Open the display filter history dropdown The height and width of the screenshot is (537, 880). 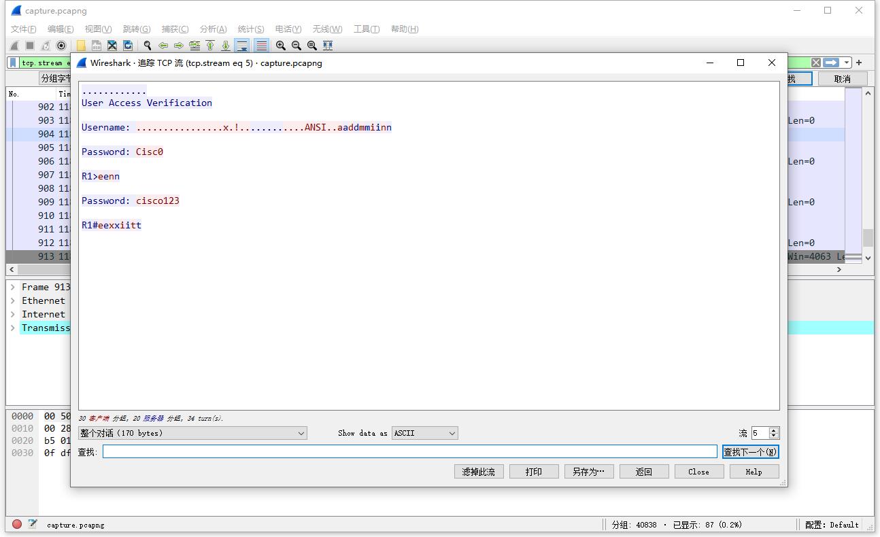pyautogui.click(x=847, y=63)
